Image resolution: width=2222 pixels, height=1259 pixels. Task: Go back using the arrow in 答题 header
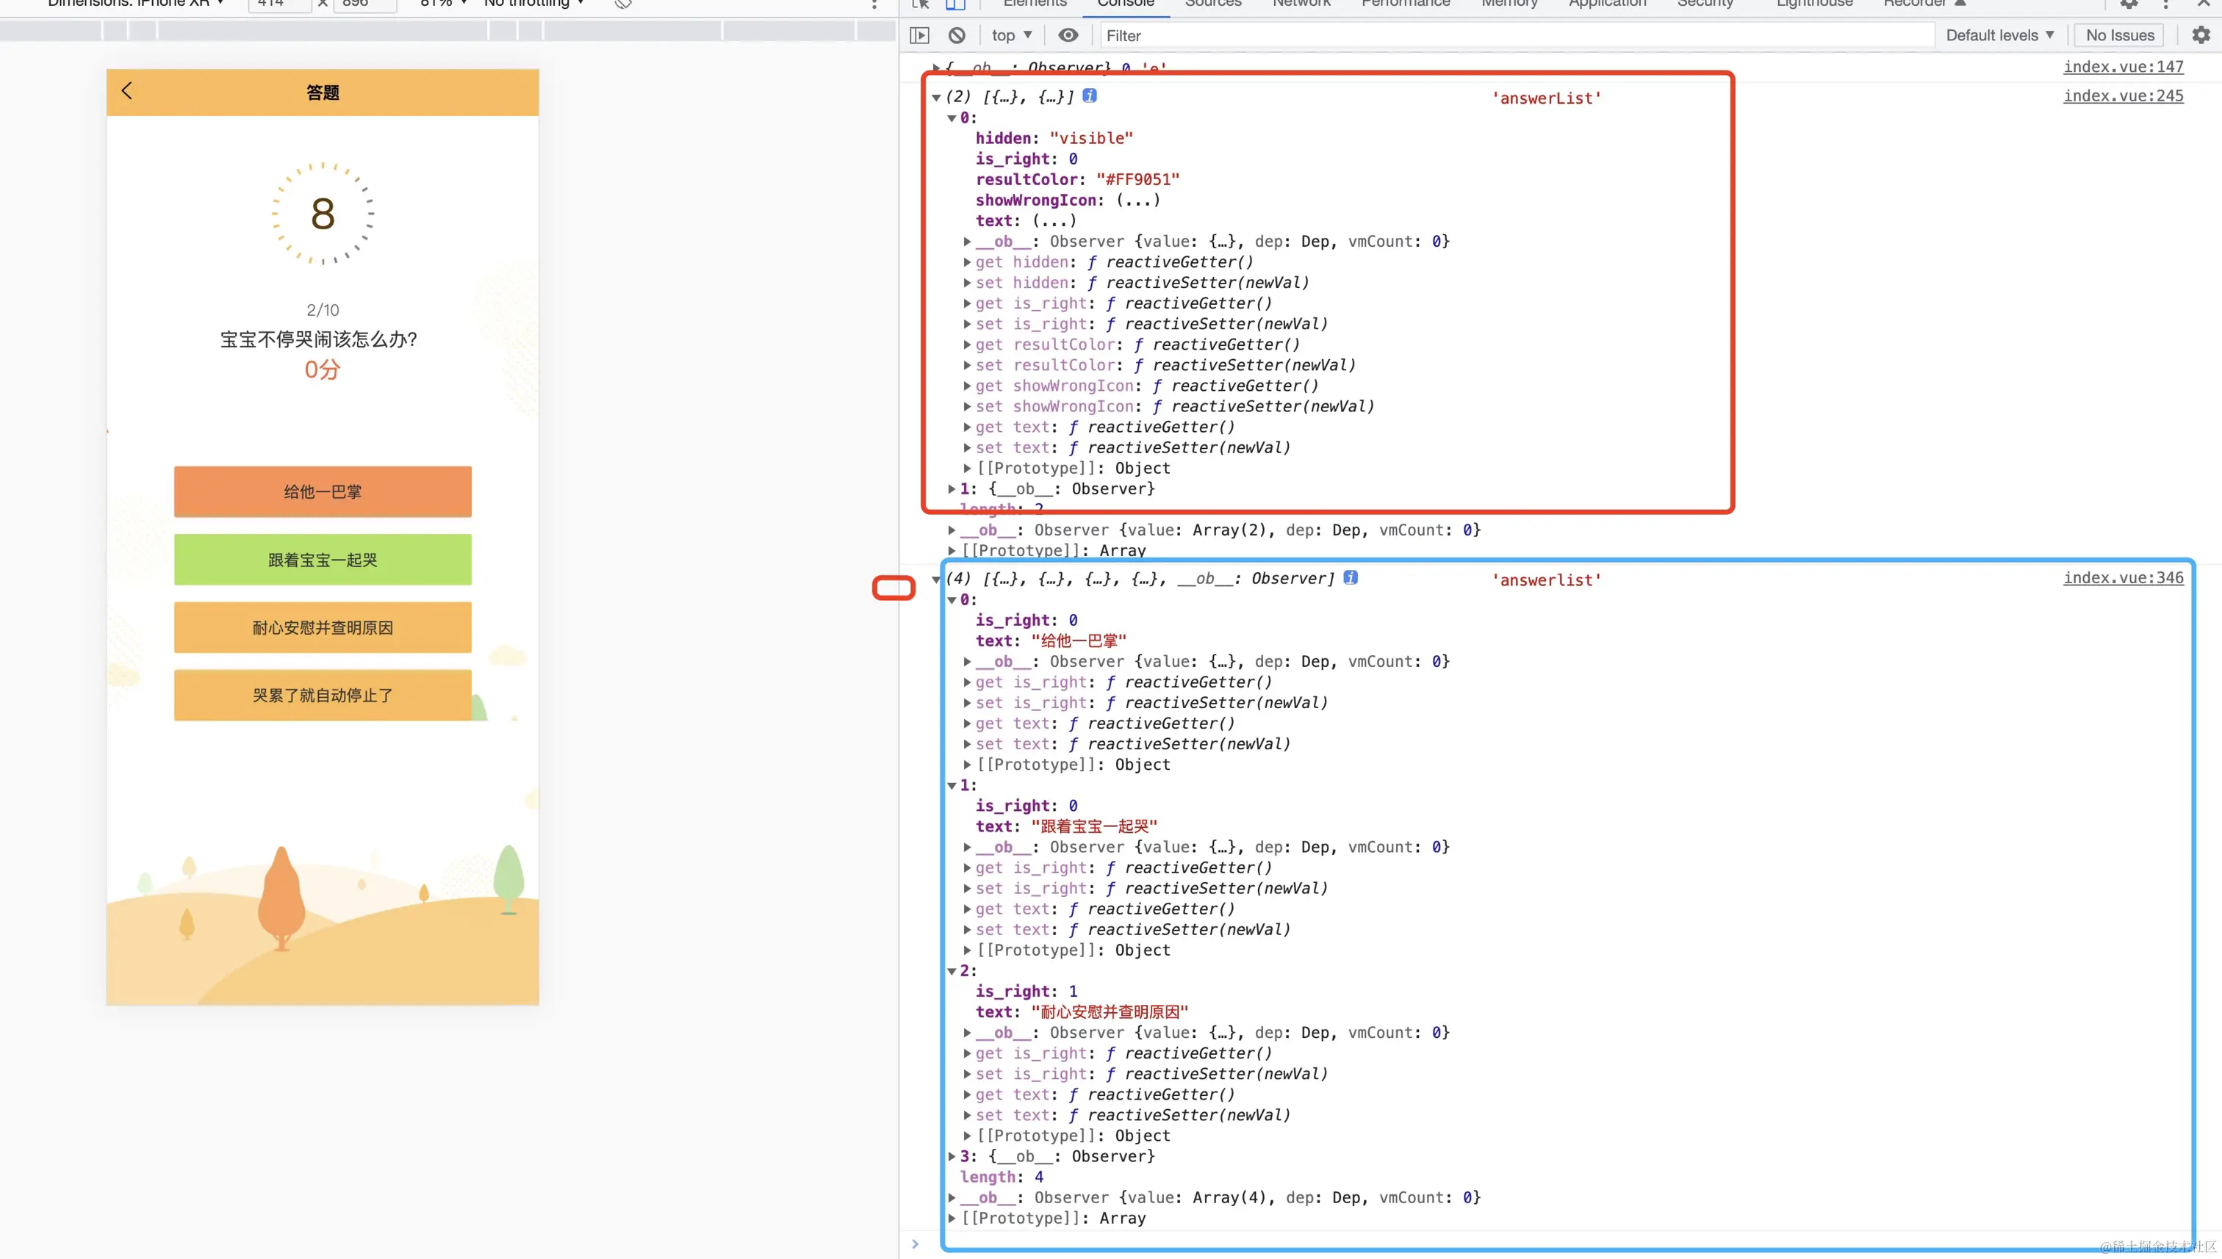tap(127, 91)
